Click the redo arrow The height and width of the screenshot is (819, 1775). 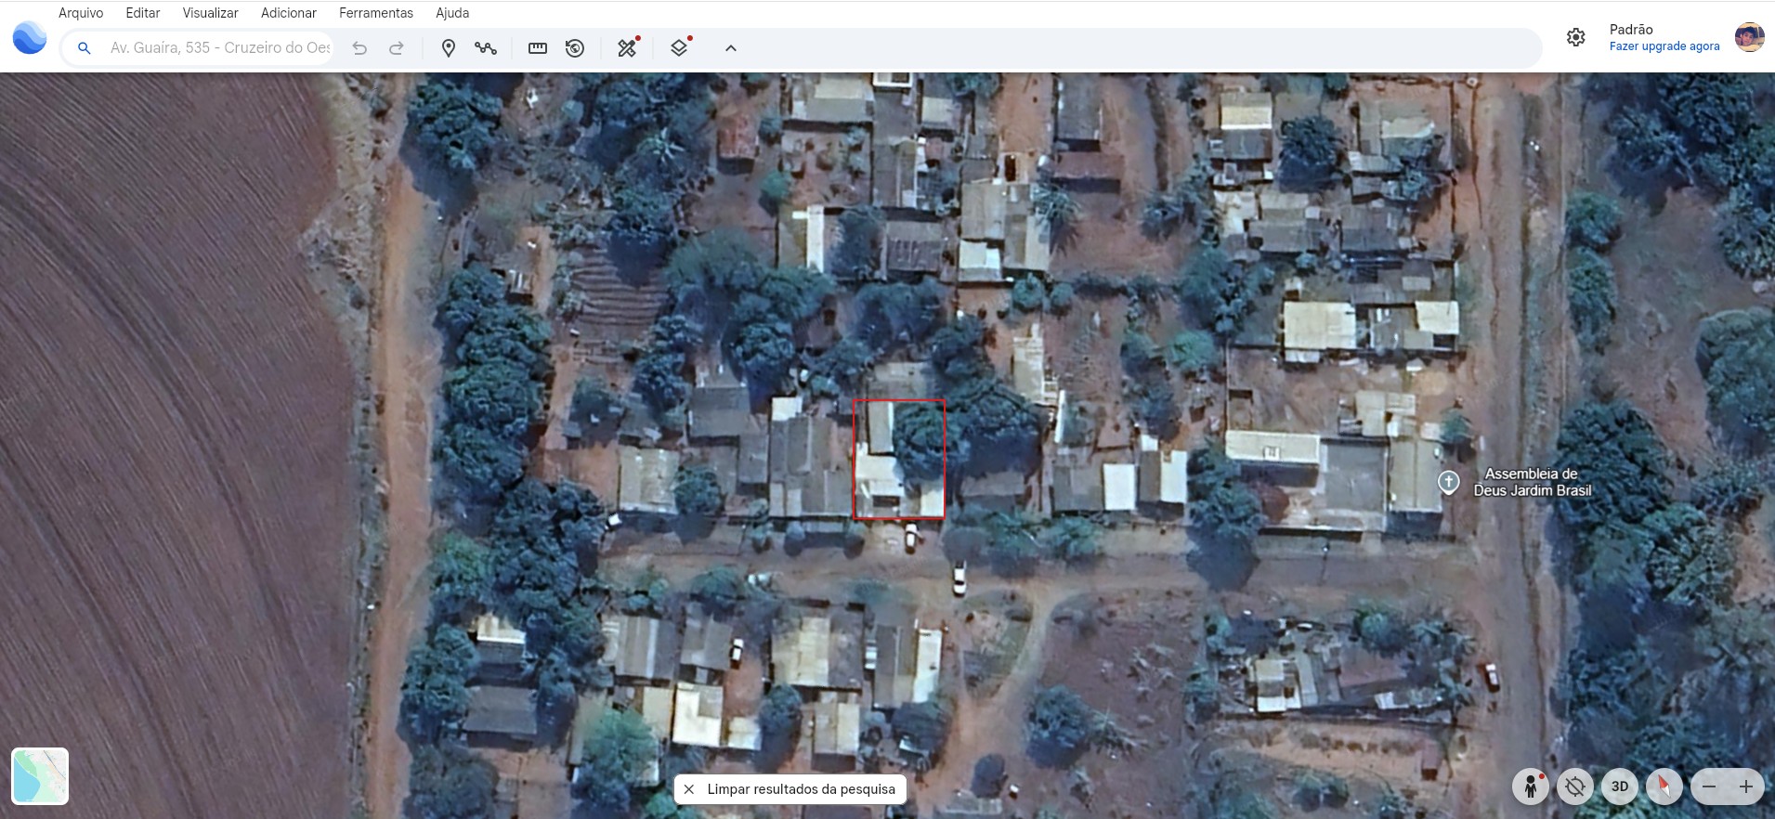click(397, 48)
